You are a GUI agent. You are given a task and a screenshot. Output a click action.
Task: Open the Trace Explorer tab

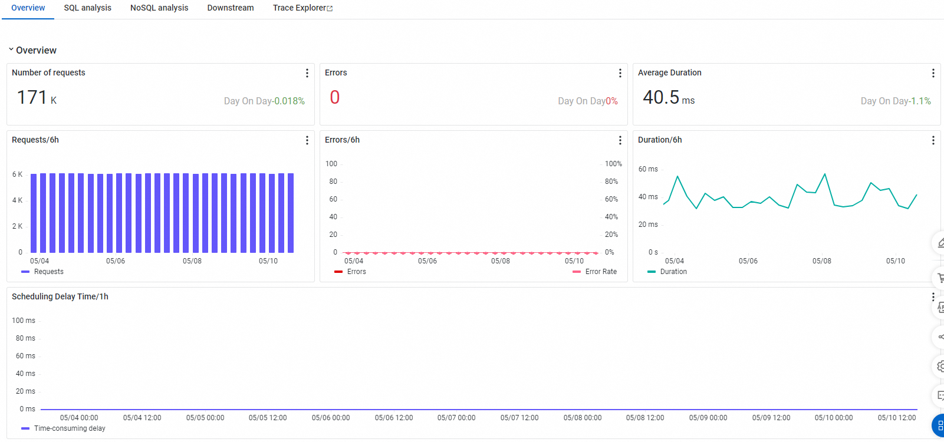pos(300,8)
